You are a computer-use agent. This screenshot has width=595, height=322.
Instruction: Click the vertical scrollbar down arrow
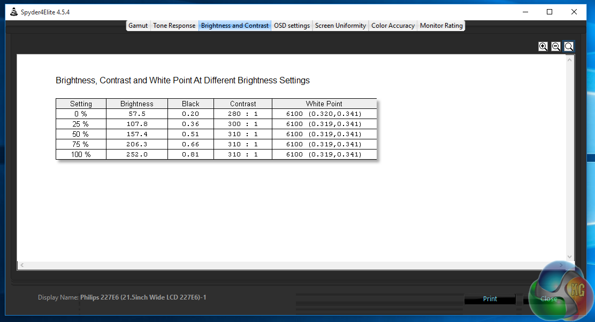(x=569, y=257)
